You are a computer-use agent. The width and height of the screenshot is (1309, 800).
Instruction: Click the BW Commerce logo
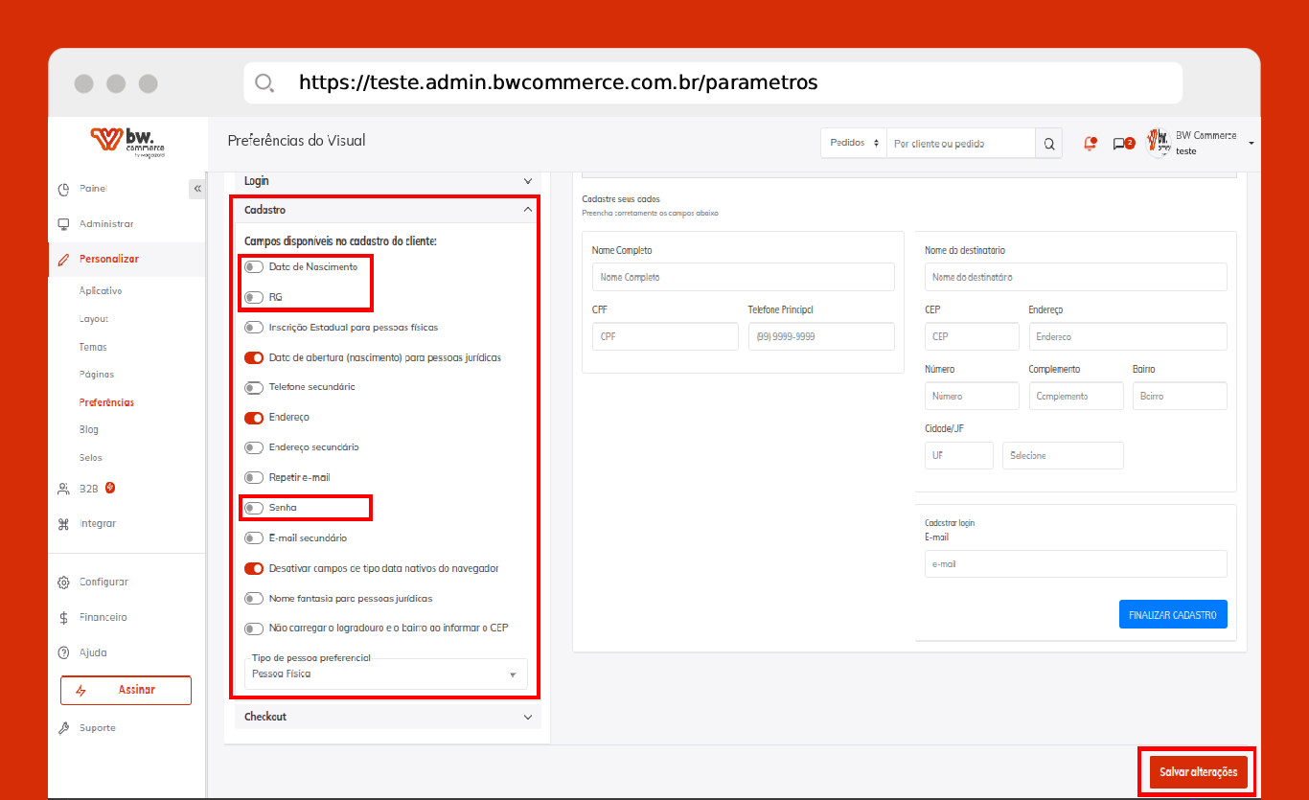pyautogui.click(x=126, y=141)
